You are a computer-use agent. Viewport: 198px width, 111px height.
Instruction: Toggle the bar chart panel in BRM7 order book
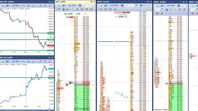[x=183, y=6]
